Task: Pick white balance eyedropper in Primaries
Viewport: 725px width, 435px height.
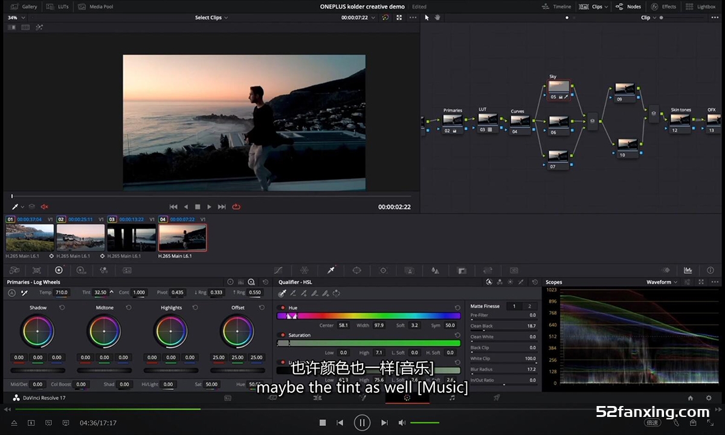Action: pyautogui.click(x=25, y=293)
